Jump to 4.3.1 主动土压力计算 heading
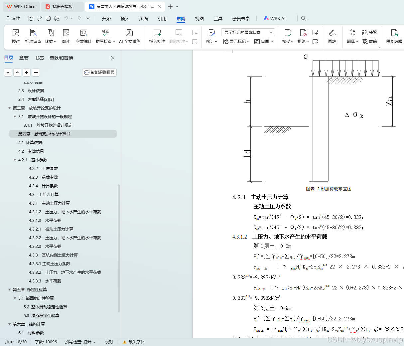Viewport: 404px width, 346px height. tap(49, 203)
